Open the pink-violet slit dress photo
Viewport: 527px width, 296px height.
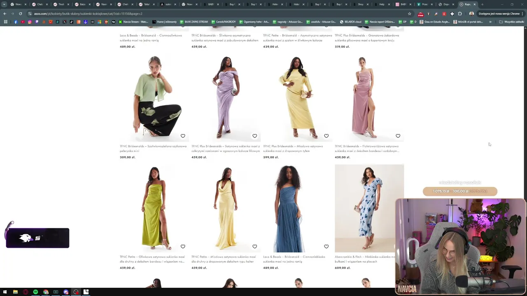coord(369,98)
